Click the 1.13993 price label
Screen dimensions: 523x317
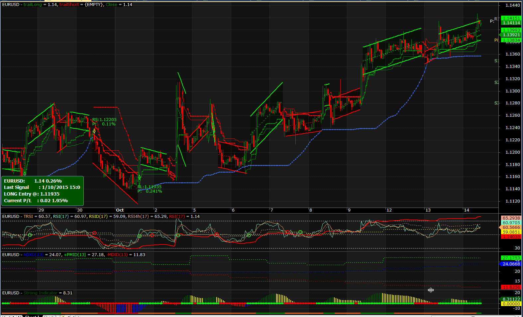[511, 30]
